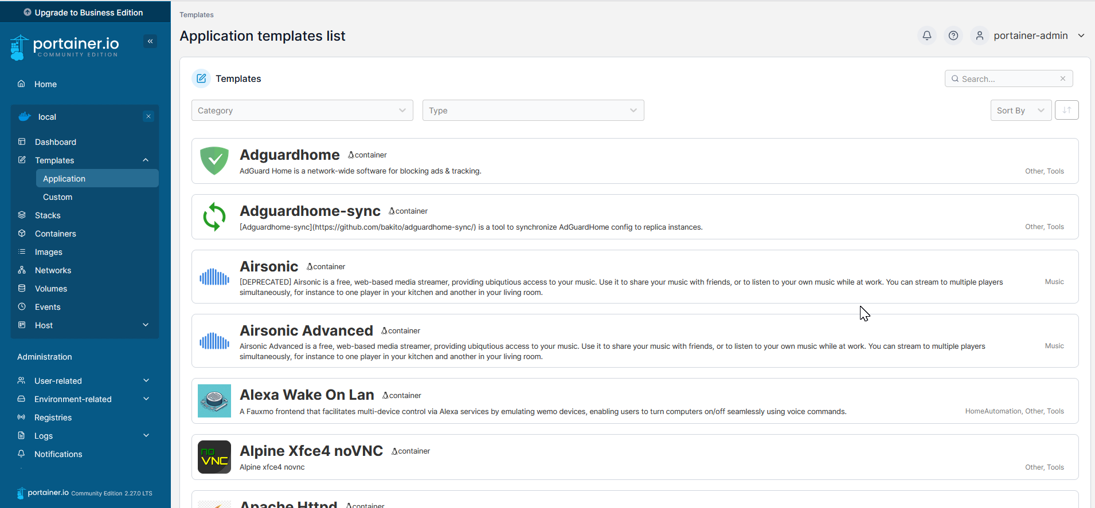Click the Events clock icon
Image resolution: width=1095 pixels, height=508 pixels.
pyautogui.click(x=22, y=306)
